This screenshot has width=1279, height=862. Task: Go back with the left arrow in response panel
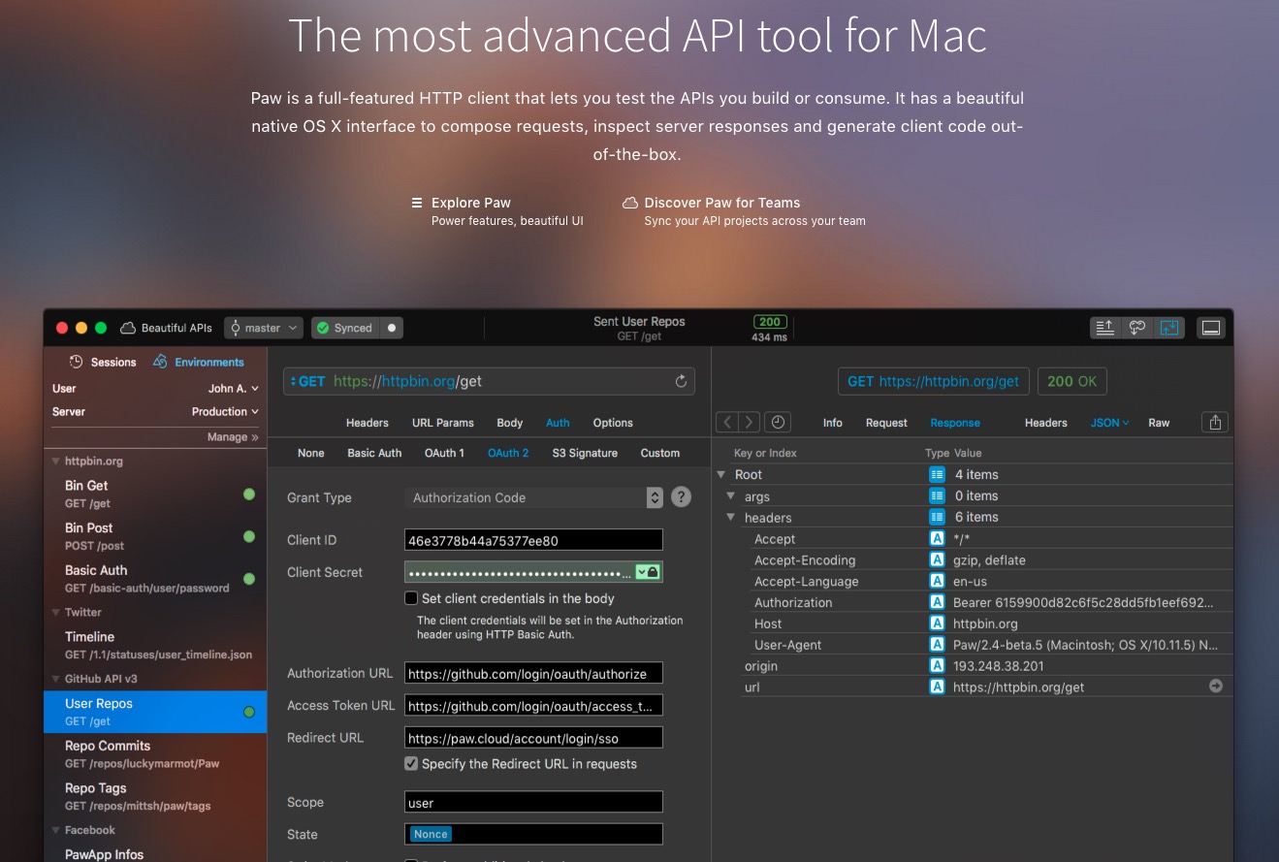coord(726,422)
